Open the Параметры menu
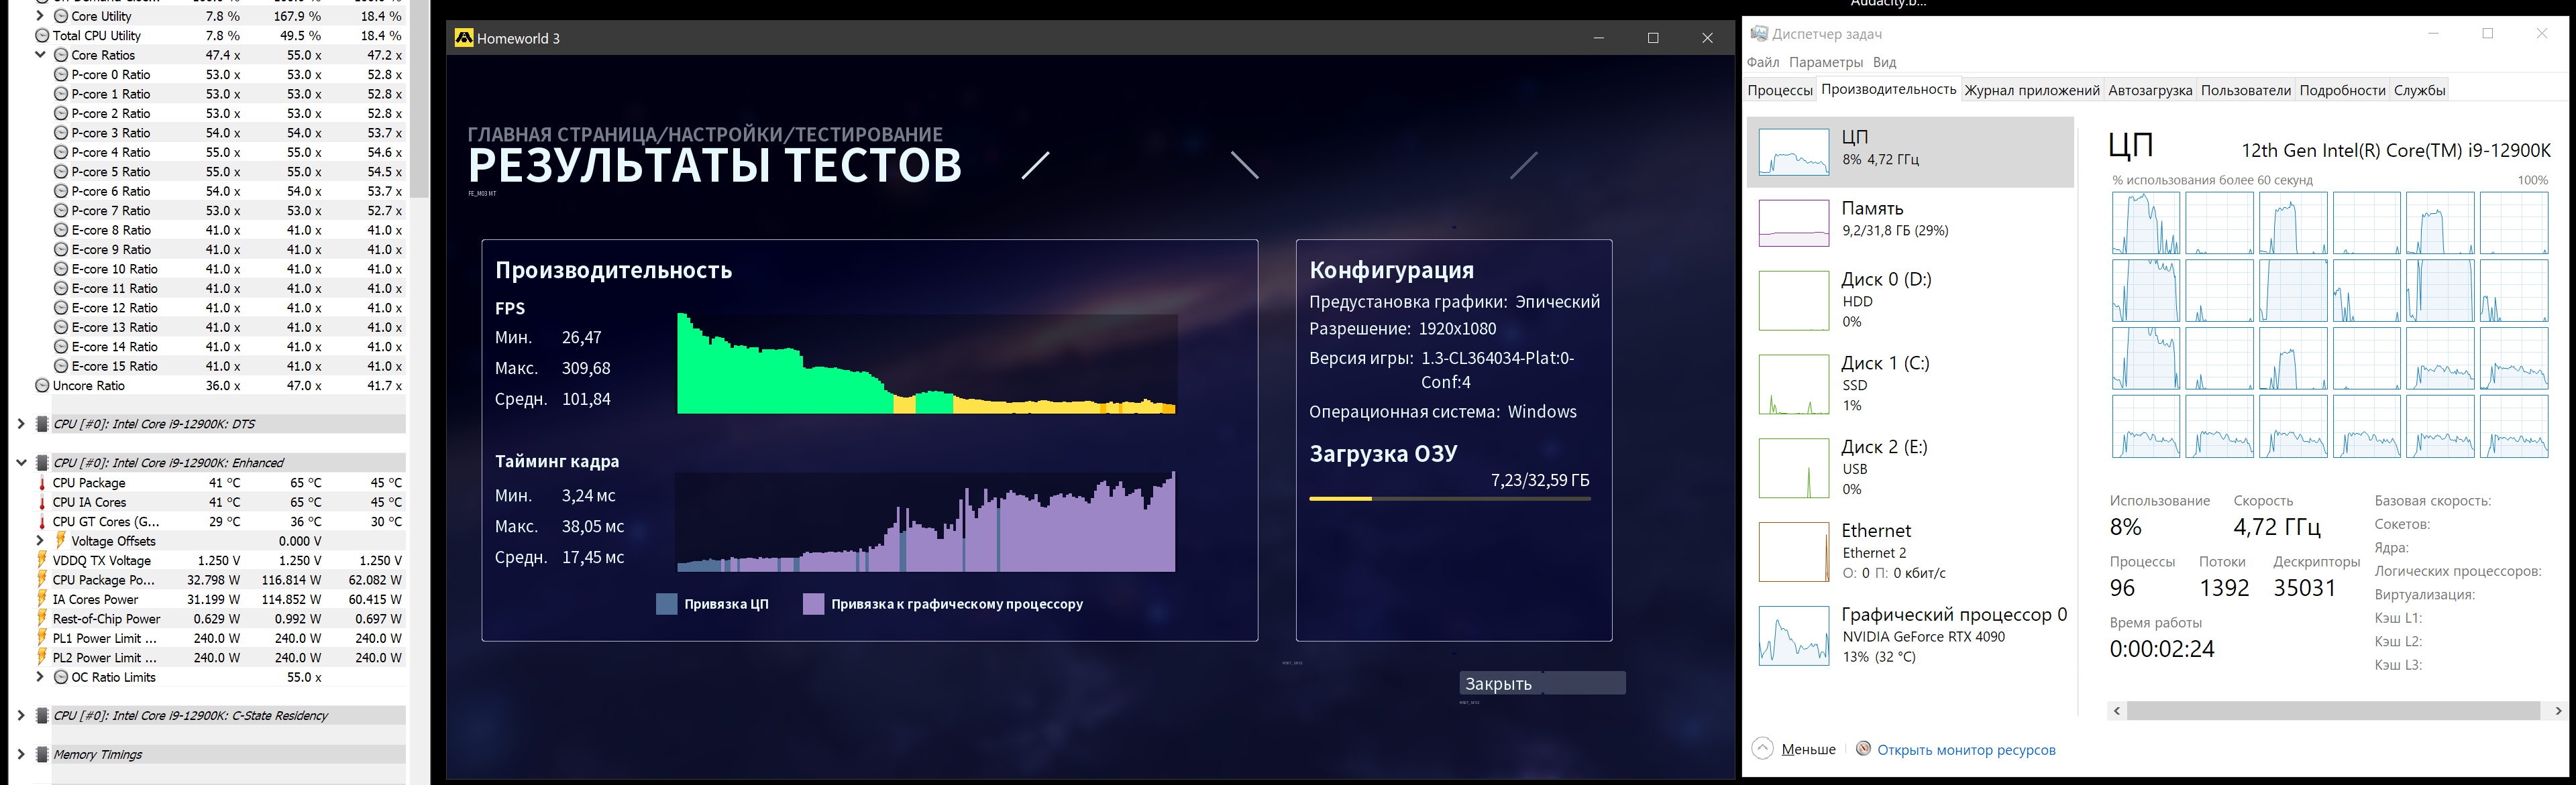This screenshot has height=785, width=2576. [1826, 62]
